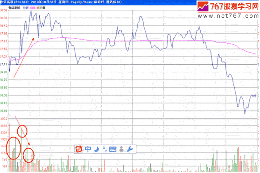Image resolution: width=260 pixels, height=173 pixels.
Task: Toggle the crescent moon half-width icon
Action: tap(96, 149)
